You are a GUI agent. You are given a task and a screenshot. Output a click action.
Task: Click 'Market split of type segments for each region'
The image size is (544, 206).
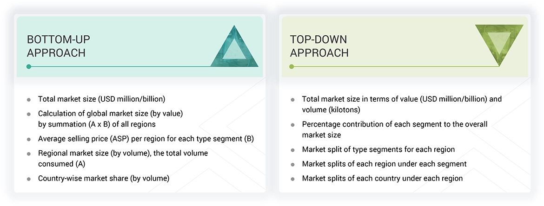[378, 149]
